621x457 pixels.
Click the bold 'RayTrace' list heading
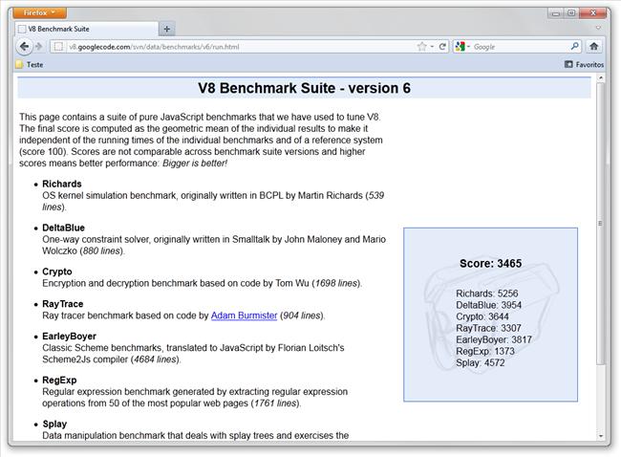[62, 304]
